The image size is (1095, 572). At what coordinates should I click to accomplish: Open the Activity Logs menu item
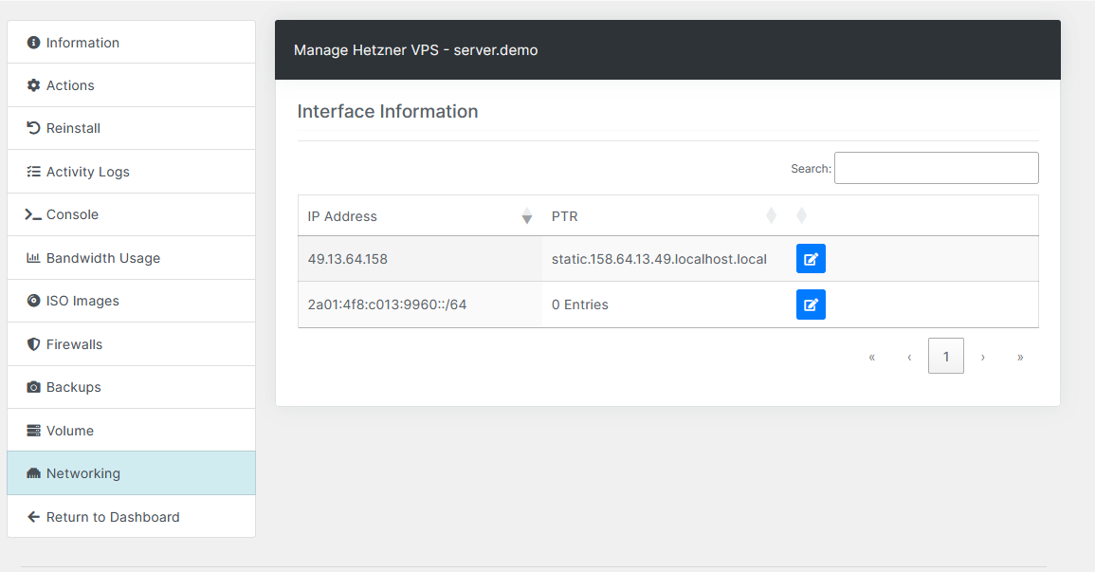click(x=87, y=172)
